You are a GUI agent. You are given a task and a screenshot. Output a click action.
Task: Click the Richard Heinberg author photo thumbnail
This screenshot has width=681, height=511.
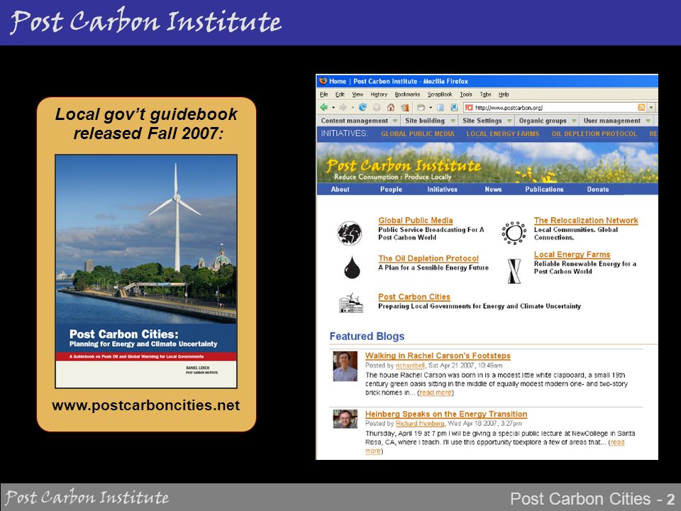[345, 419]
